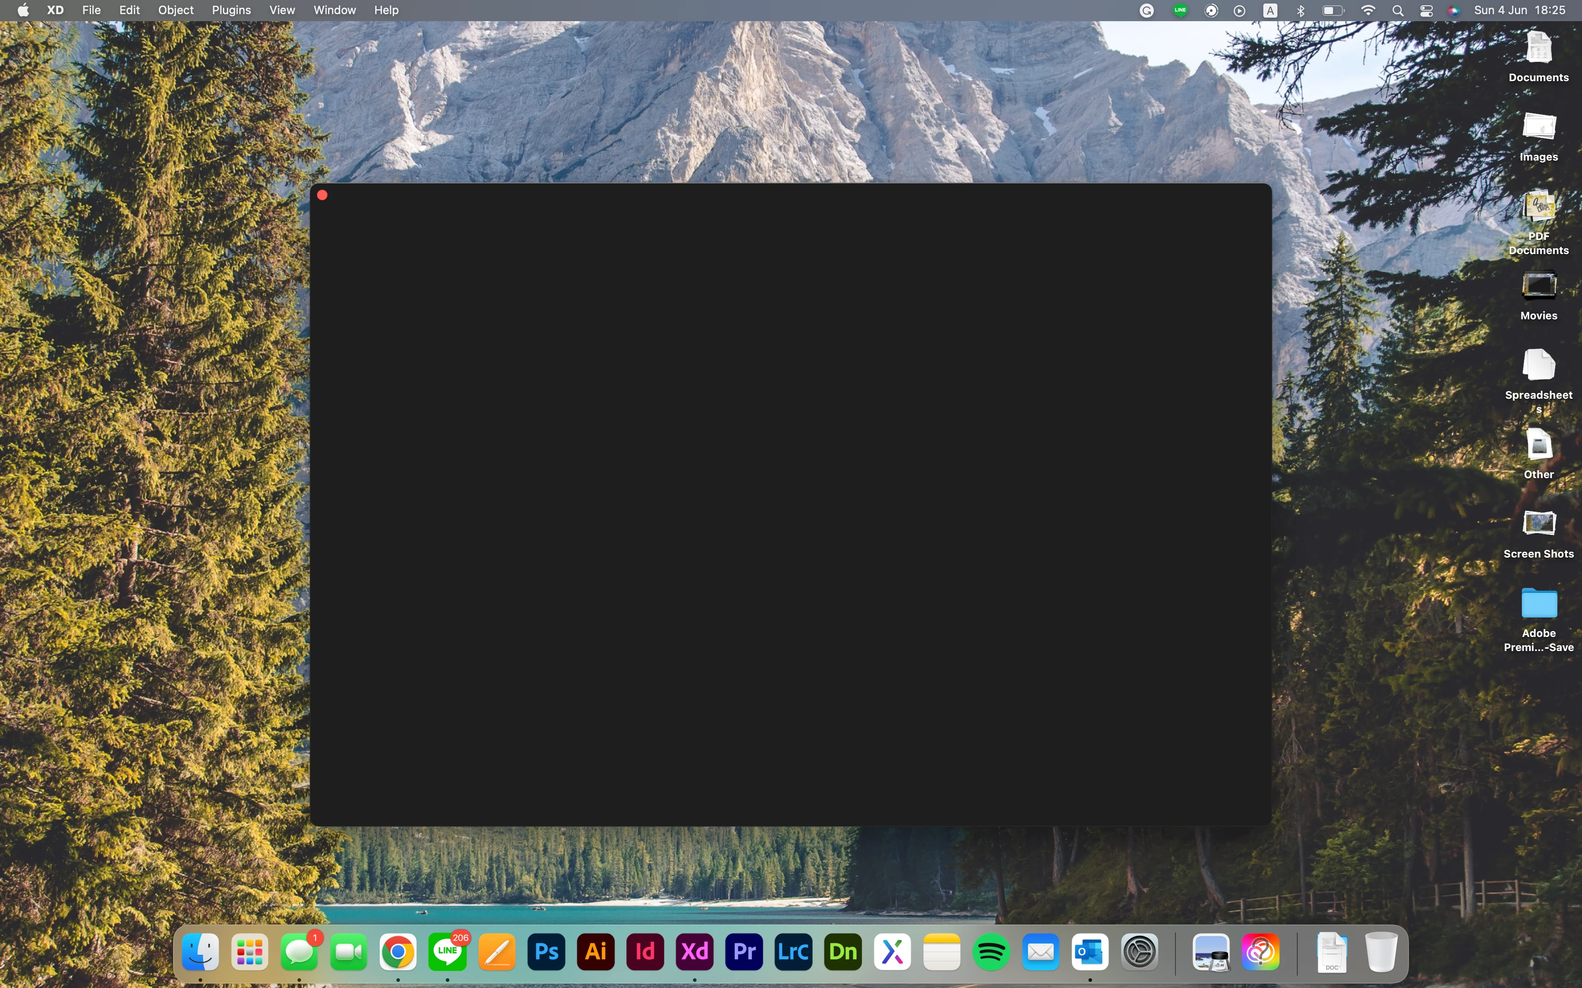The height and width of the screenshot is (988, 1582).
Task: Close the blank XD window with the red button
Action: pos(322,195)
